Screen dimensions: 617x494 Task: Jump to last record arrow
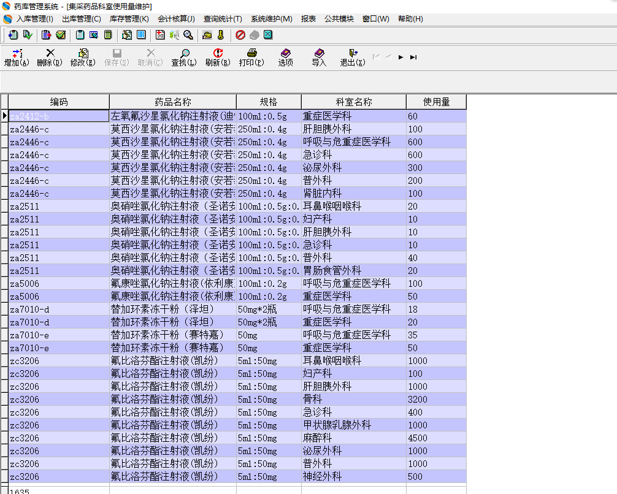coord(413,58)
